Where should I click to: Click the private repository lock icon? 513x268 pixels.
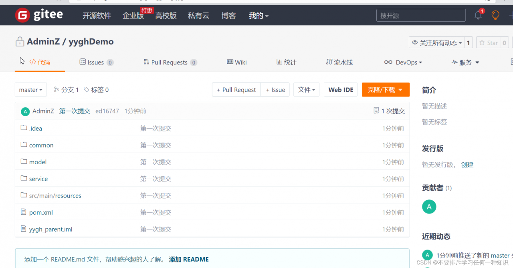click(20, 42)
